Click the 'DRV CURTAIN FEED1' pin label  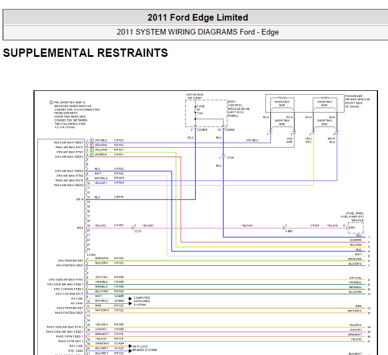(69, 289)
